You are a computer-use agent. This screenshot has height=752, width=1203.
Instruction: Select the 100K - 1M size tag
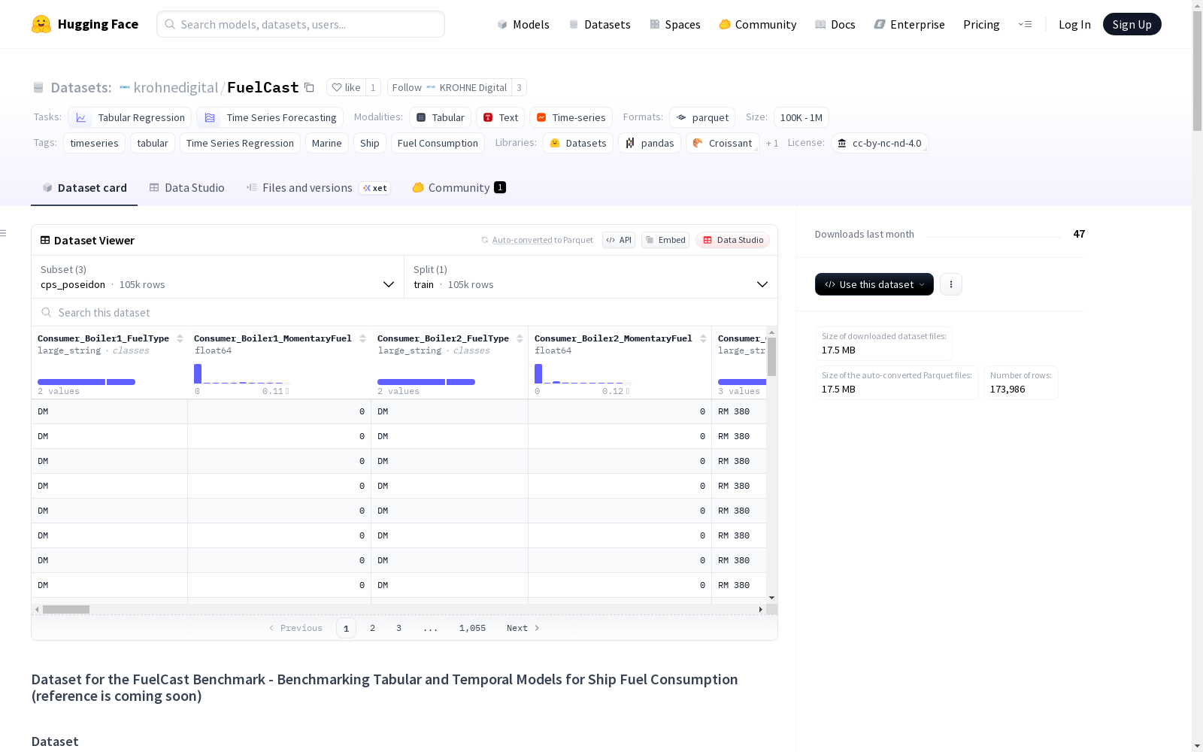[x=801, y=117]
